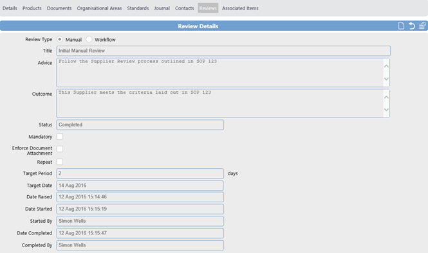Click the 'Review Type' label
Screen dimensions: 428x253
click(x=39, y=39)
